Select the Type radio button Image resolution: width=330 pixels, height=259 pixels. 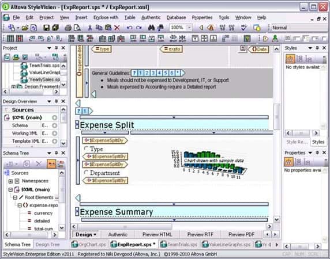(x=86, y=148)
